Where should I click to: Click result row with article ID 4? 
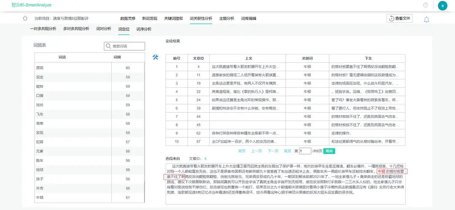click(x=285, y=67)
